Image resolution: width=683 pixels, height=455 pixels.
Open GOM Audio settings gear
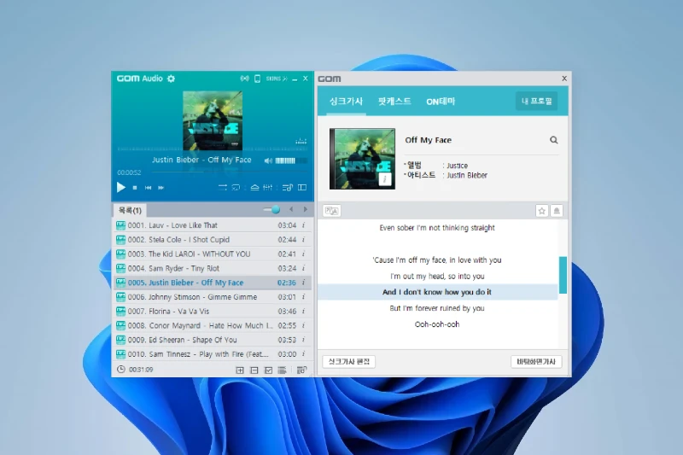click(x=172, y=79)
